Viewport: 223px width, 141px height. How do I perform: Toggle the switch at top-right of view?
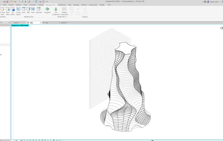[x=222, y=28]
